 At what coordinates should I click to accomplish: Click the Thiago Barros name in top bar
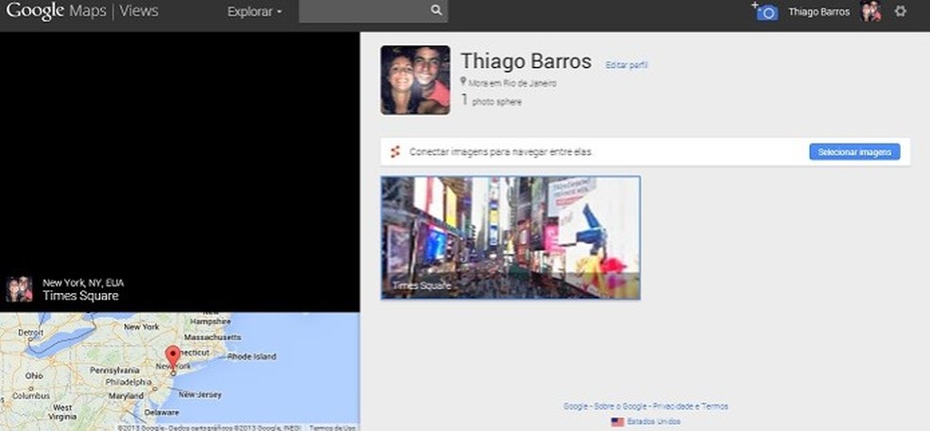pos(818,12)
